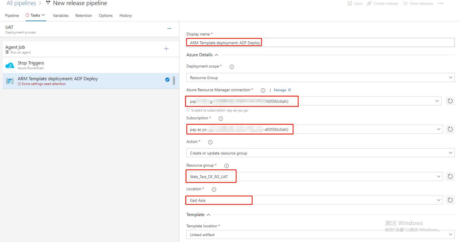Screen dimensions: 461x242
Task: Show Azure Resource Manager connection info
Action: 263,90
